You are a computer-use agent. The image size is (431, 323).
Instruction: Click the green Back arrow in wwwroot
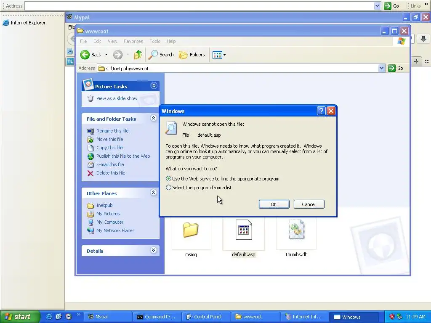coord(85,55)
